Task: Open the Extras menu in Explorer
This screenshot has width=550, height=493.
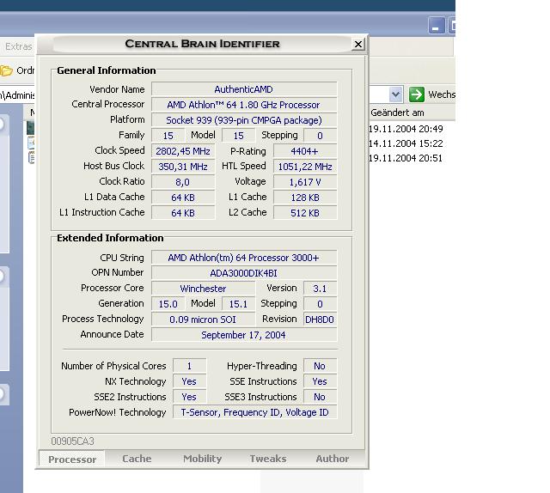Action: coord(19,46)
